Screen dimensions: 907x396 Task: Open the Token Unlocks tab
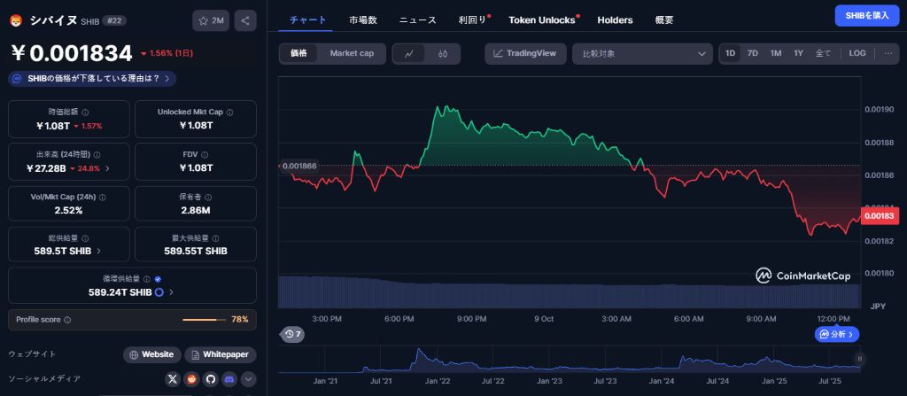point(542,19)
